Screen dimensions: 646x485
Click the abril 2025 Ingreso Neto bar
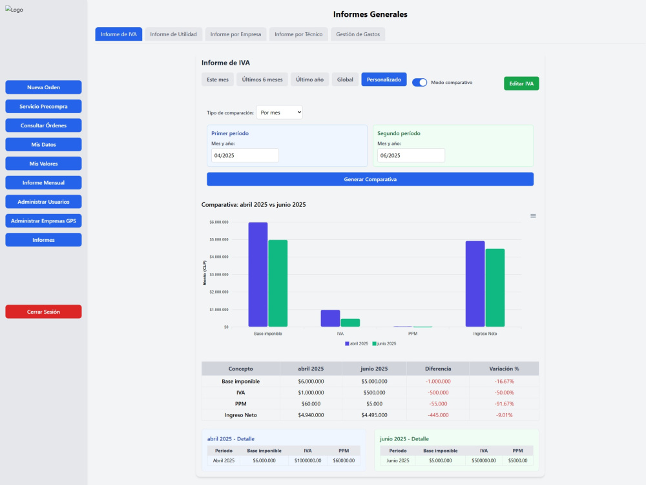(x=475, y=284)
